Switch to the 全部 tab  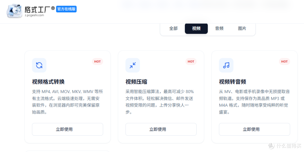(173, 28)
